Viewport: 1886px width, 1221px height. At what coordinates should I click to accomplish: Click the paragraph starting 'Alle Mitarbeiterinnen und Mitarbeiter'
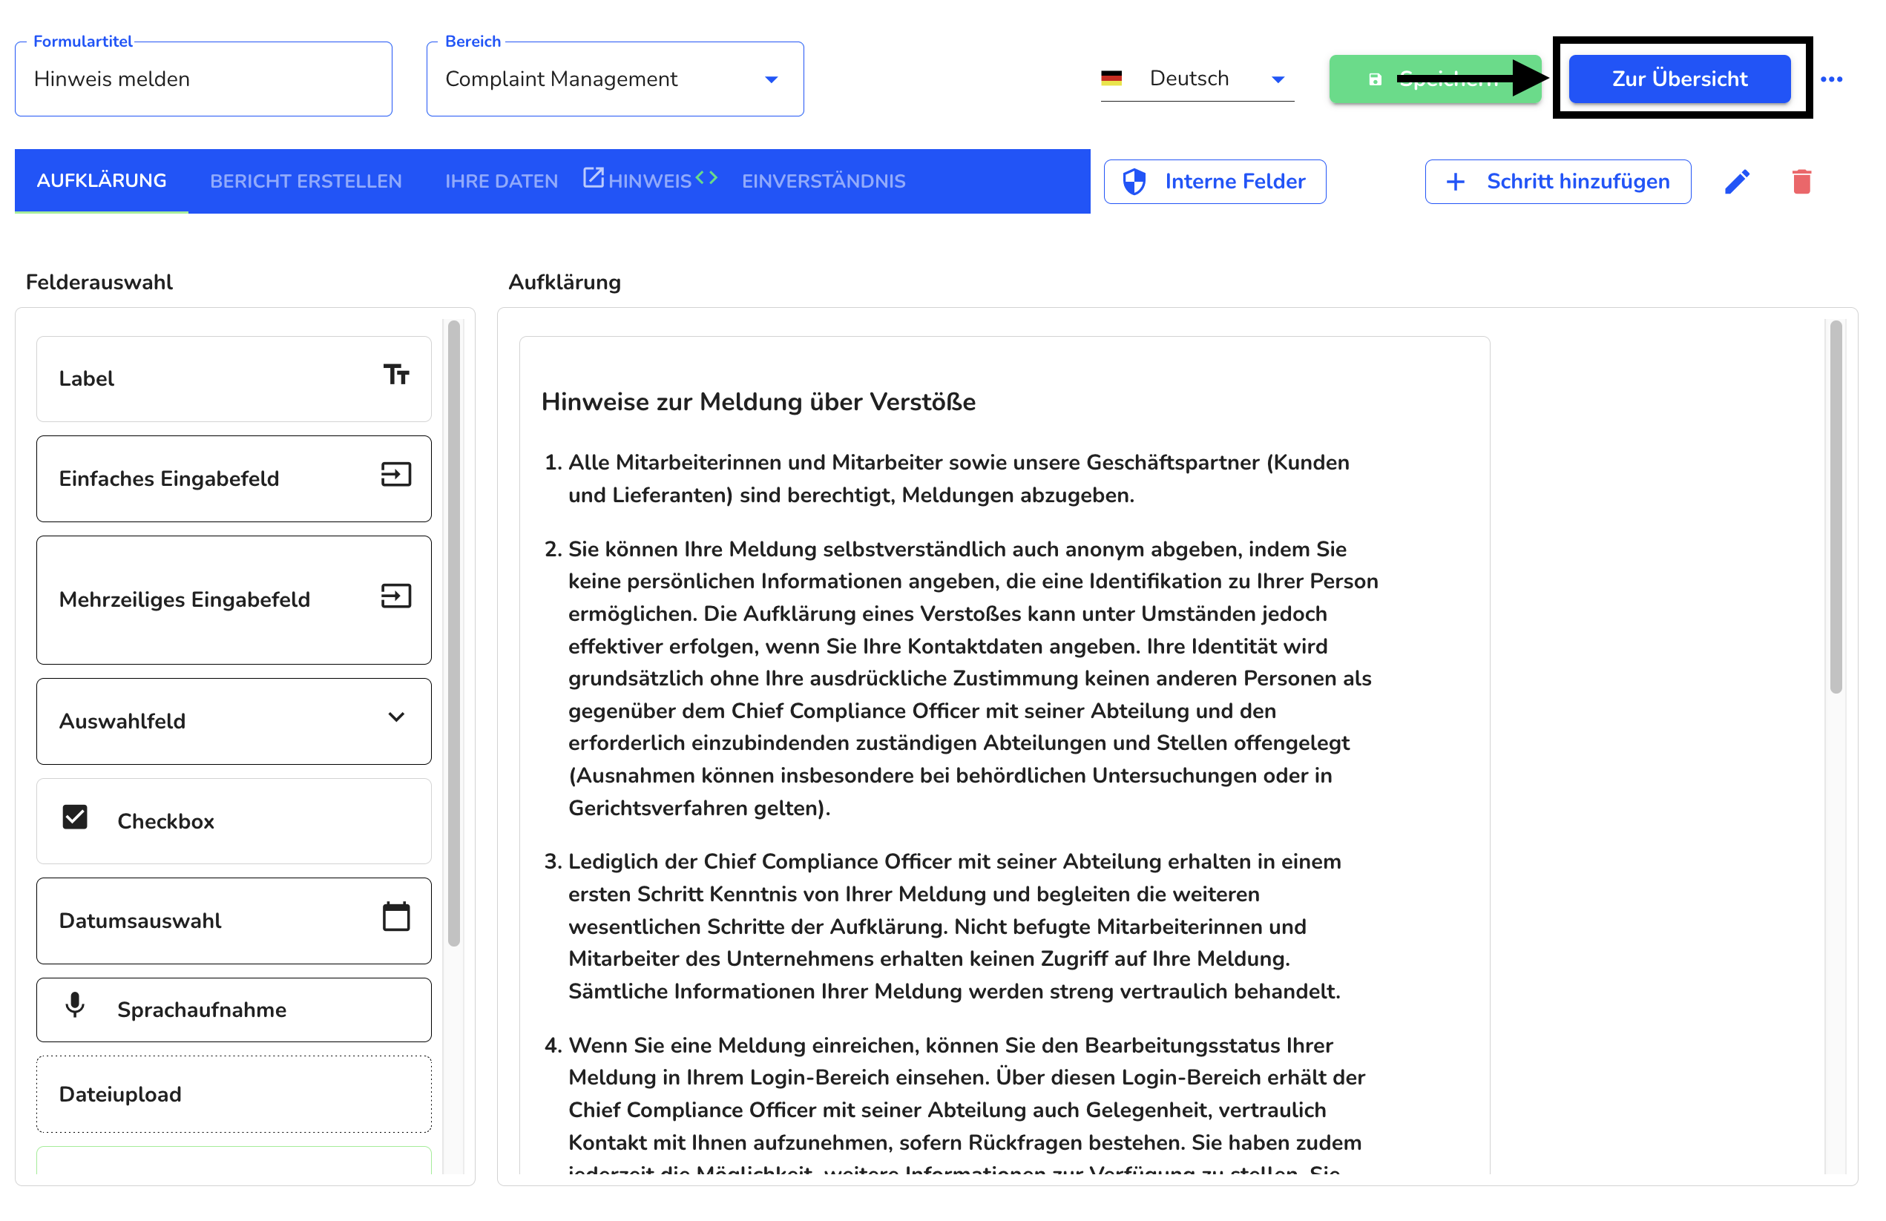[x=959, y=478]
